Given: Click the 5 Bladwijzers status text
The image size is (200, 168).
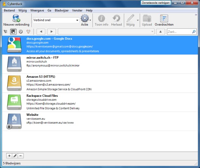Looking at the screenshot, I should (x=12, y=163).
